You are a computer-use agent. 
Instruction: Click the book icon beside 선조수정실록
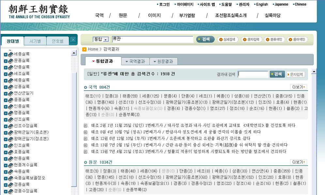(10, 127)
